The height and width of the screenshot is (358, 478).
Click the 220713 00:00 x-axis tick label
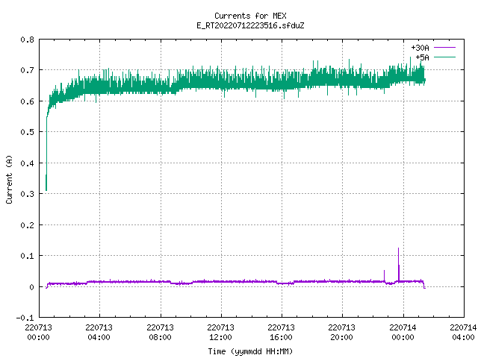tap(38, 332)
